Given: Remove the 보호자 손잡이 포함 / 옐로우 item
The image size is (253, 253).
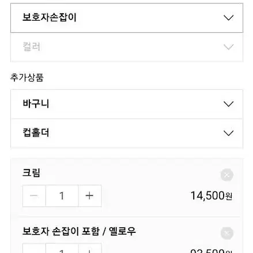Looking at the screenshot, I should pyautogui.click(x=227, y=233).
